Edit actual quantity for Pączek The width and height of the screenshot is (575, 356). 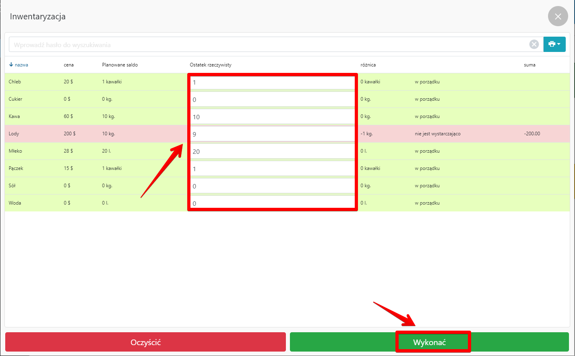(272, 169)
